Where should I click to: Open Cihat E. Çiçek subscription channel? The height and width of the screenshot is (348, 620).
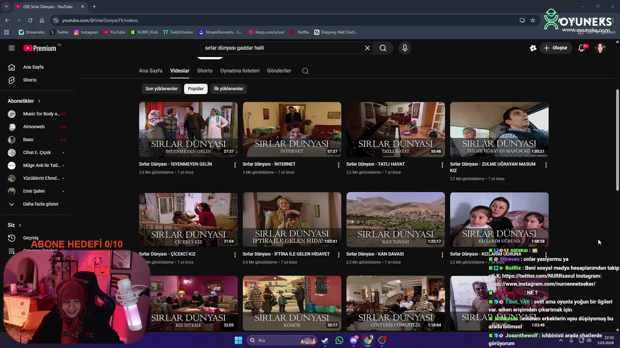coord(38,153)
